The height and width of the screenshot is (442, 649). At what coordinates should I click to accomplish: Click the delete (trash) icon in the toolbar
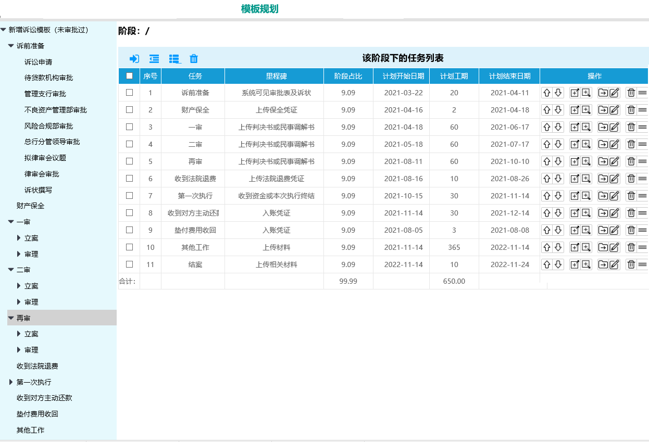pos(193,59)
